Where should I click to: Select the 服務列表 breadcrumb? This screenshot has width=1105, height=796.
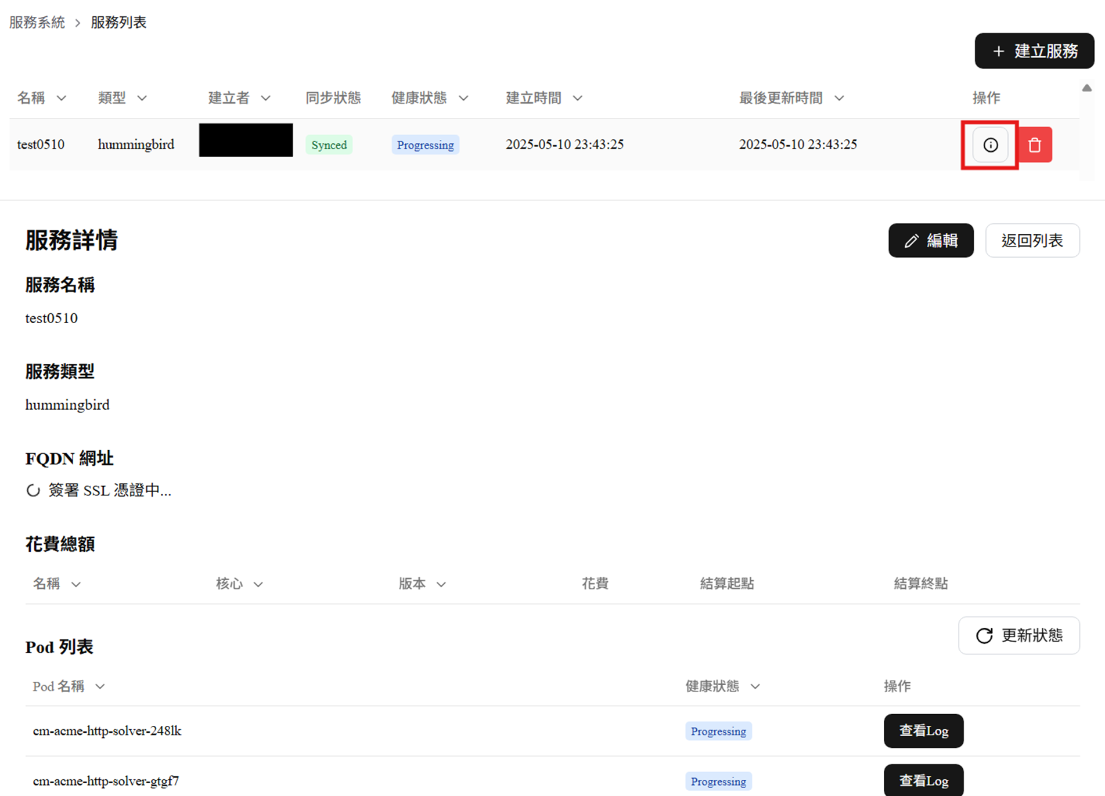pyautogui.click(x=118, y=23)
